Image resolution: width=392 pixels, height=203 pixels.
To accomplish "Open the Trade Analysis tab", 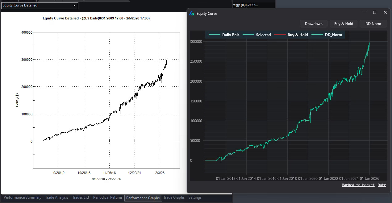I will pos(56,197).
